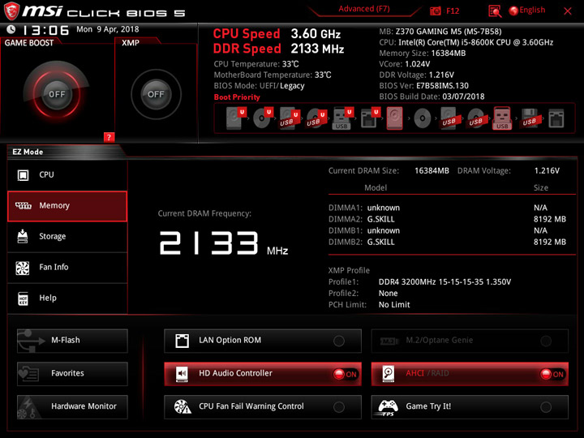The height and width of the screenshot is (438, 584).
Task: Select the UEFI network boot device icon
Action: point(370,118)
